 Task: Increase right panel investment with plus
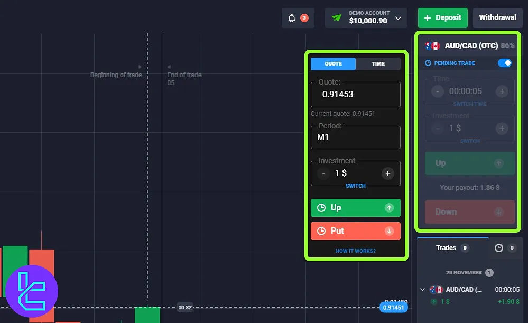(x=502, y=128)
